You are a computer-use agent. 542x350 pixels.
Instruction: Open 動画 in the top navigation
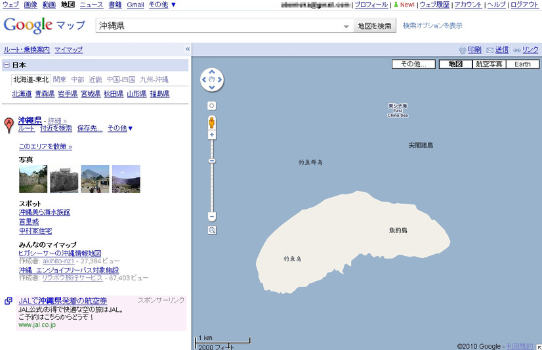tap(49, 5)
